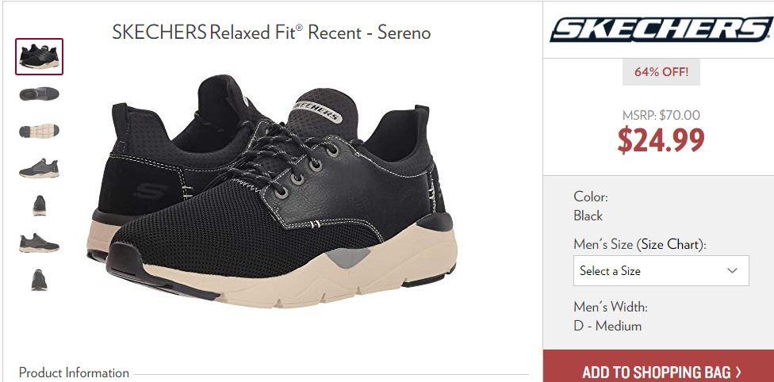Click the arrow on Add to Shopping Bag

click(x=738, y=372)
